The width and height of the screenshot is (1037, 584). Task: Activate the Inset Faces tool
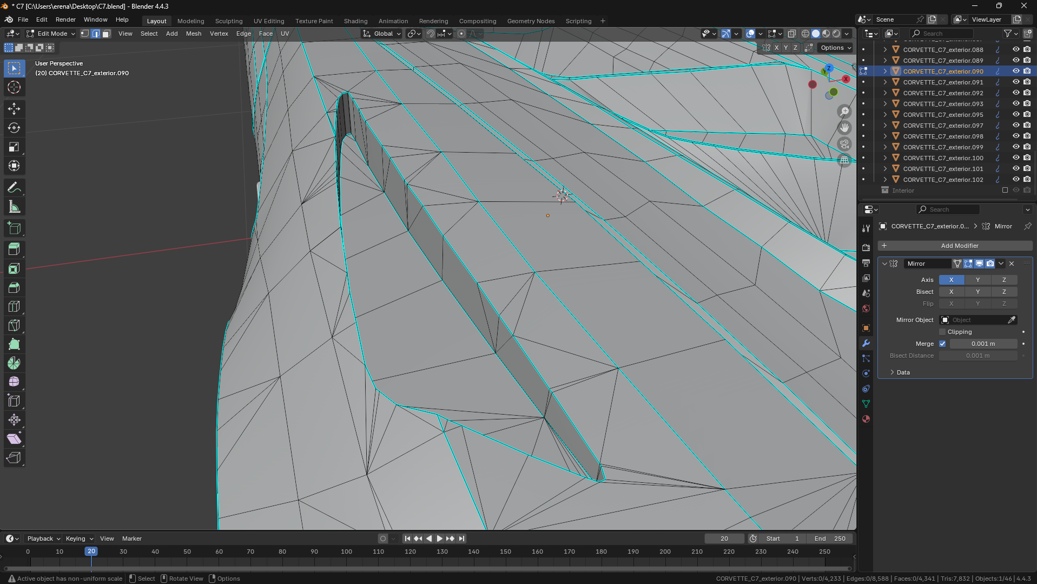coord(14,268)
